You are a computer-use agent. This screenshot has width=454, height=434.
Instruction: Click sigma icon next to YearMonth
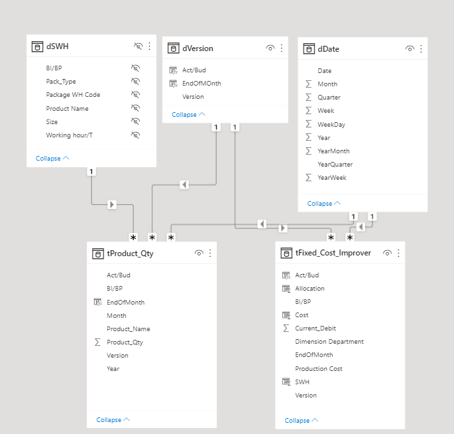[x=309, y=151]
